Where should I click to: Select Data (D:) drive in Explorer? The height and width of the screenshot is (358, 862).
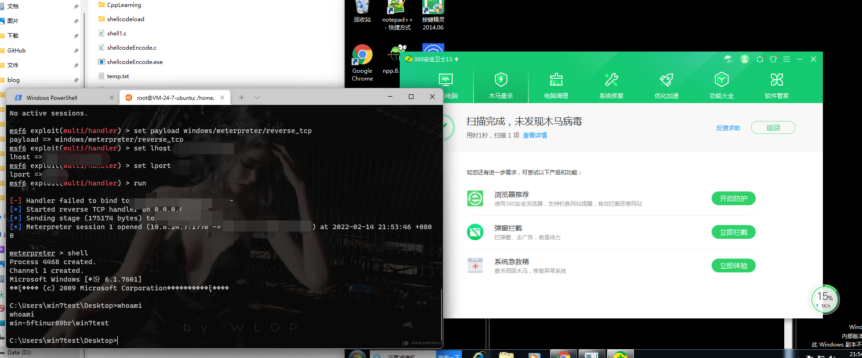(19, 352)
